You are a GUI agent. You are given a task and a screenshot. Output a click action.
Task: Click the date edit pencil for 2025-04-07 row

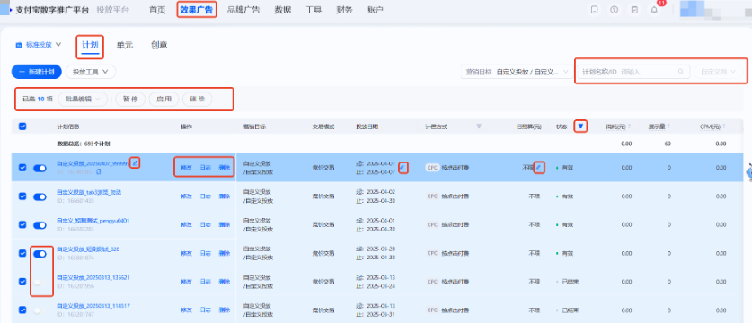click(403, 167)
